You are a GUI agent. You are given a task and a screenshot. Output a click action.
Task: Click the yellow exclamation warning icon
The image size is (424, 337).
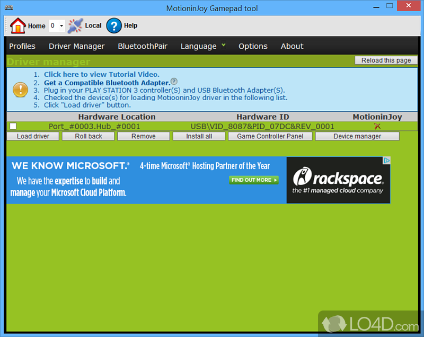[20, 90]
